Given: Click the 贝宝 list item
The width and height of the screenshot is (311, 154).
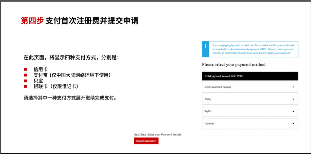Looking at the screenshot, I should (38, 81).
